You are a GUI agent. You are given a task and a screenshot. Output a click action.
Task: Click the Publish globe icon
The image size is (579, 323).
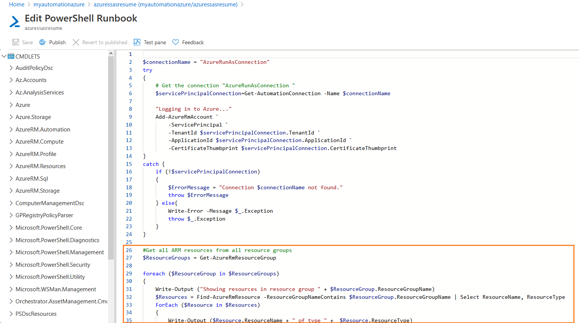(x=42, y=42)
